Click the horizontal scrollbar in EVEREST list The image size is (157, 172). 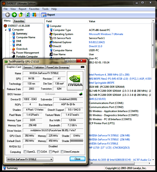[x=112, y=163]
